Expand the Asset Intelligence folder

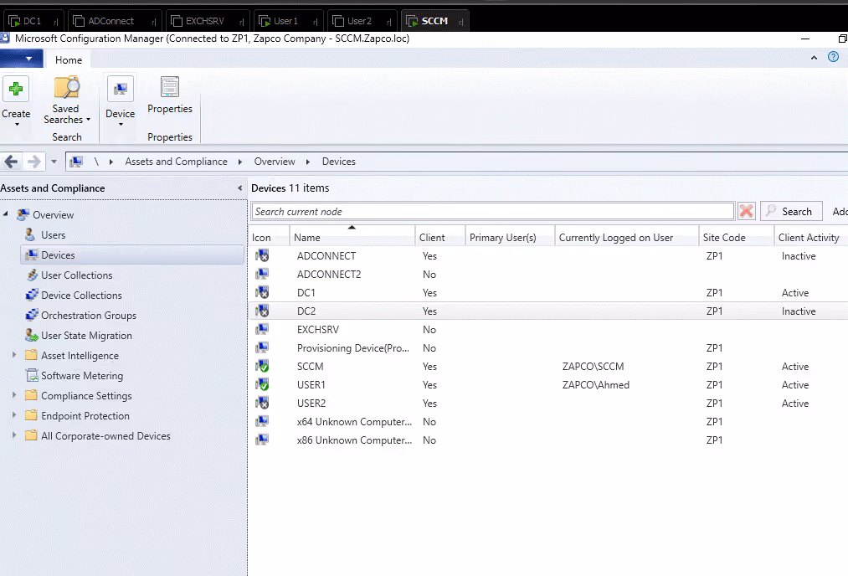point(14,356)
